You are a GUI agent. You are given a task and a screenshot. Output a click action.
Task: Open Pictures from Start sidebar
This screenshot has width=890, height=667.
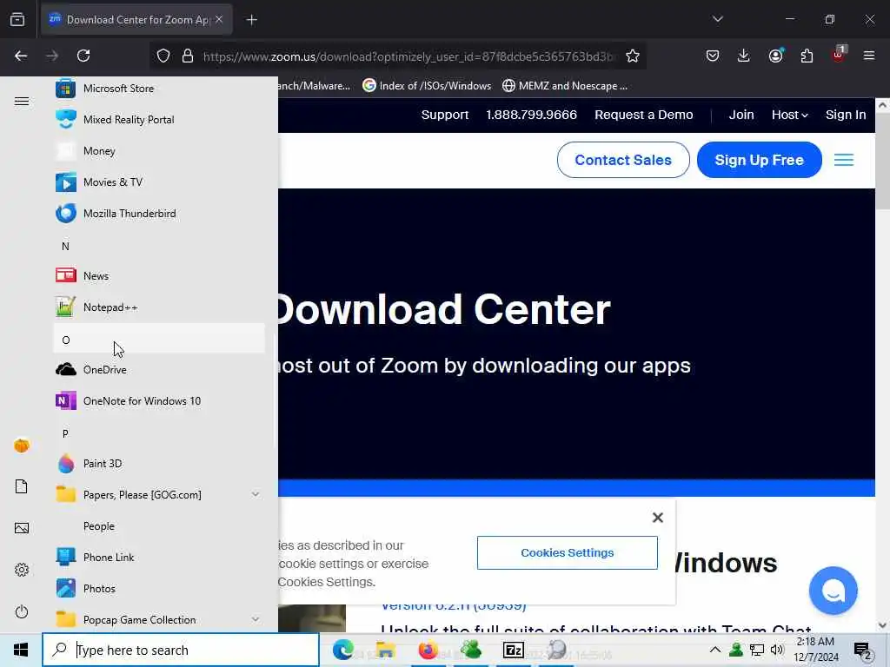[22, 528]
